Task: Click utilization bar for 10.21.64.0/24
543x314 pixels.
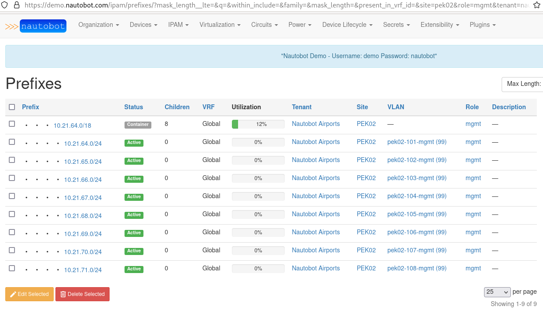Action: (x=258, y=142)
